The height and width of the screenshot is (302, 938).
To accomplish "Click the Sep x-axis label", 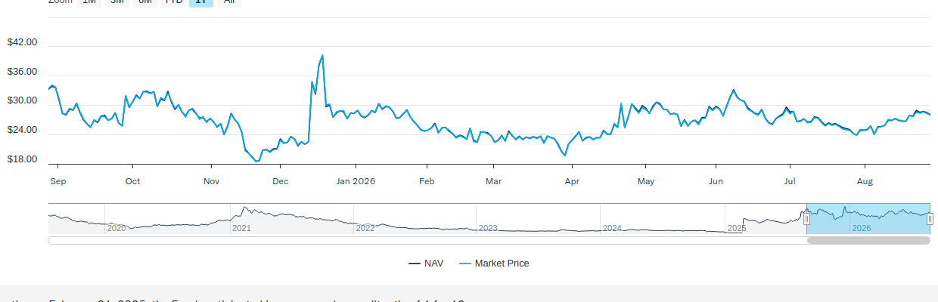I will [x=58, y=181].
